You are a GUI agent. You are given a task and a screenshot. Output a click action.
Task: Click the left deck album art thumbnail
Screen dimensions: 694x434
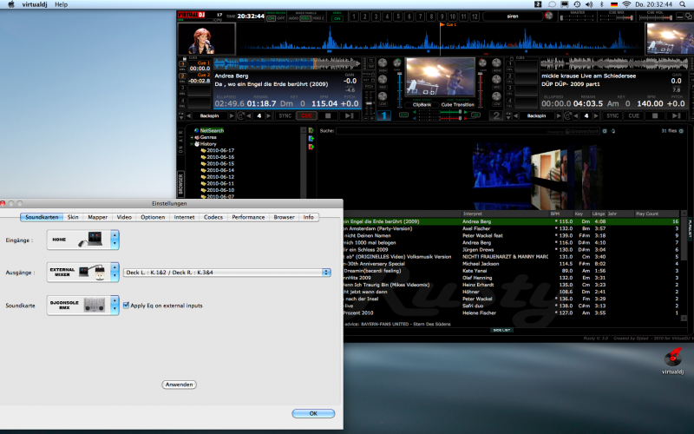pyautogui.click(x=194, y=38)
